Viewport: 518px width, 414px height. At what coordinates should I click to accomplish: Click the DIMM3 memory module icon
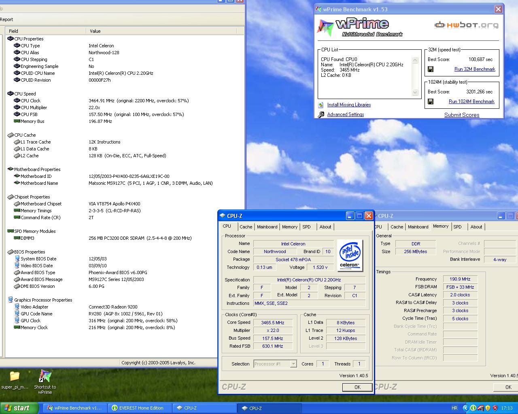(17, 238)
